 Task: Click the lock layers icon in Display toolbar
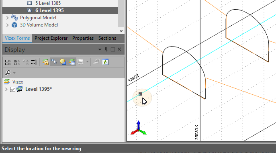[45, 62]
